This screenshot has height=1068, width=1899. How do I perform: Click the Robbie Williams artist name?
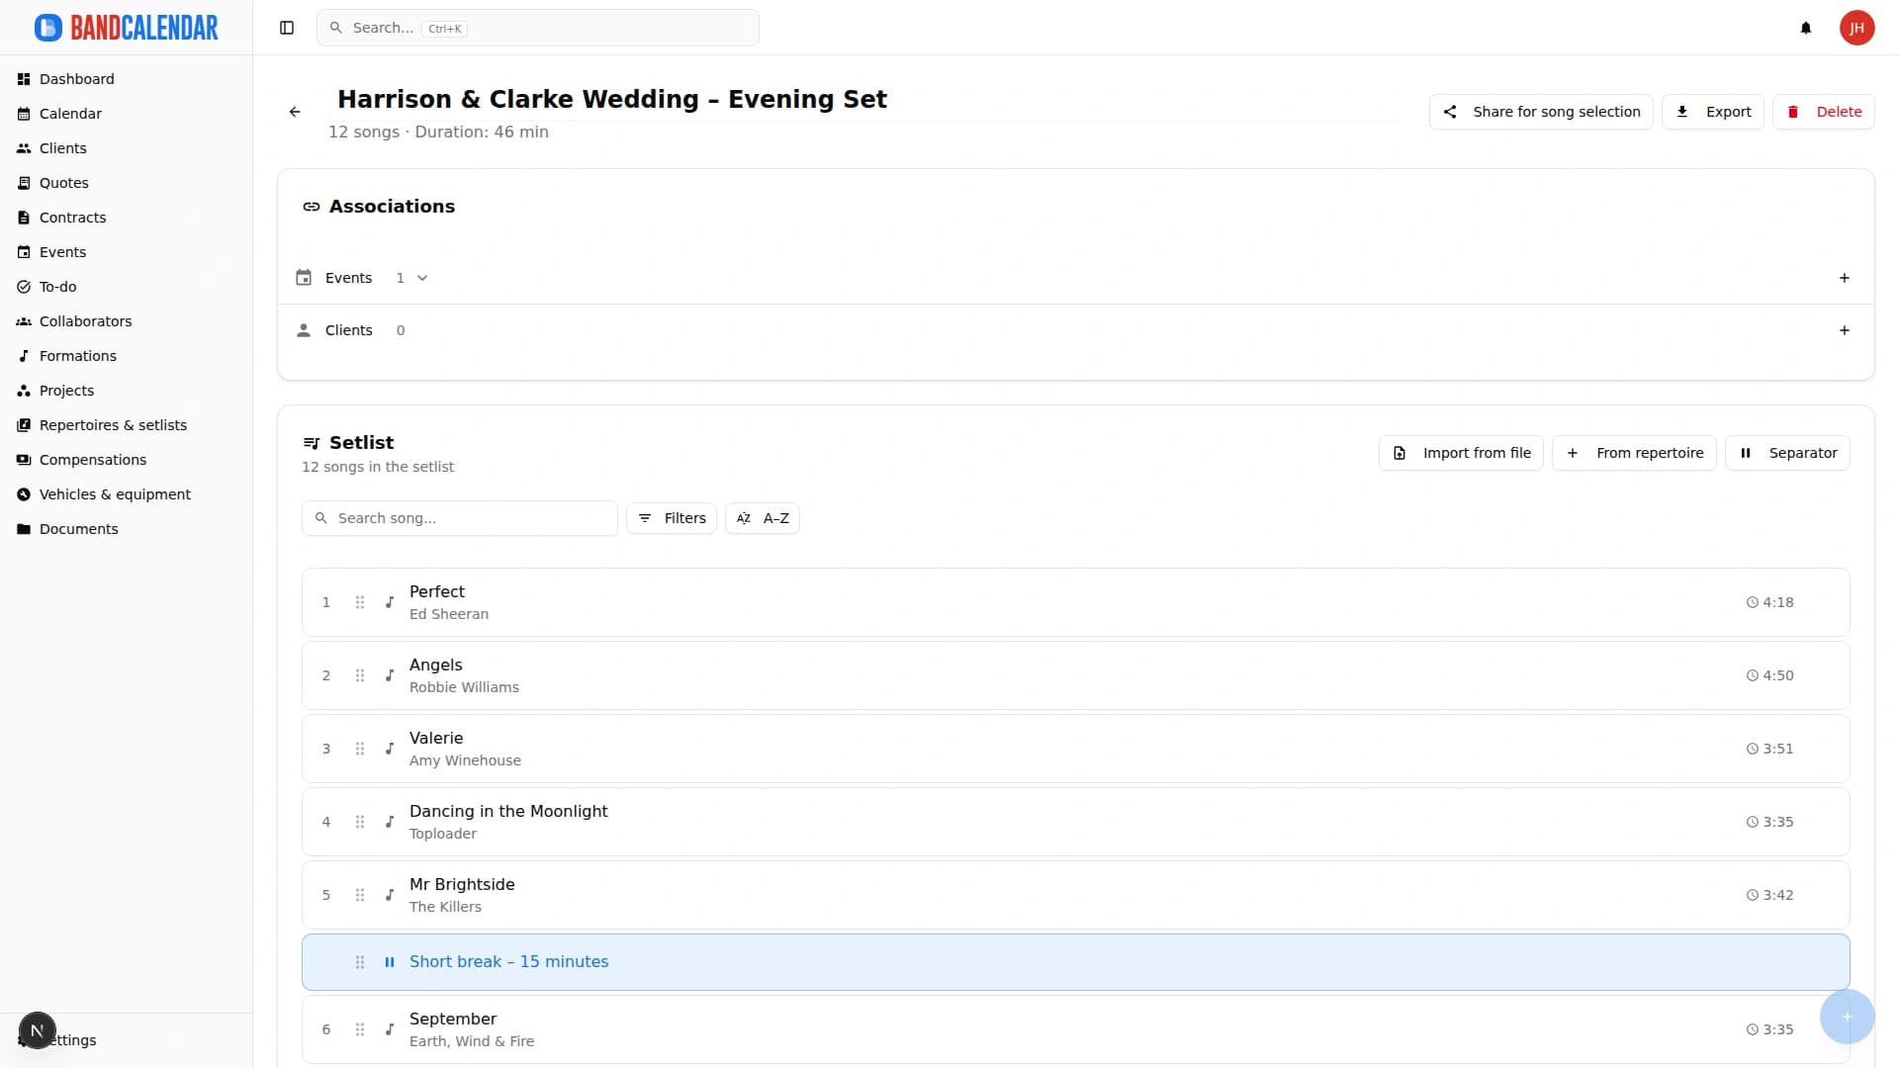[x=464, y=687]
